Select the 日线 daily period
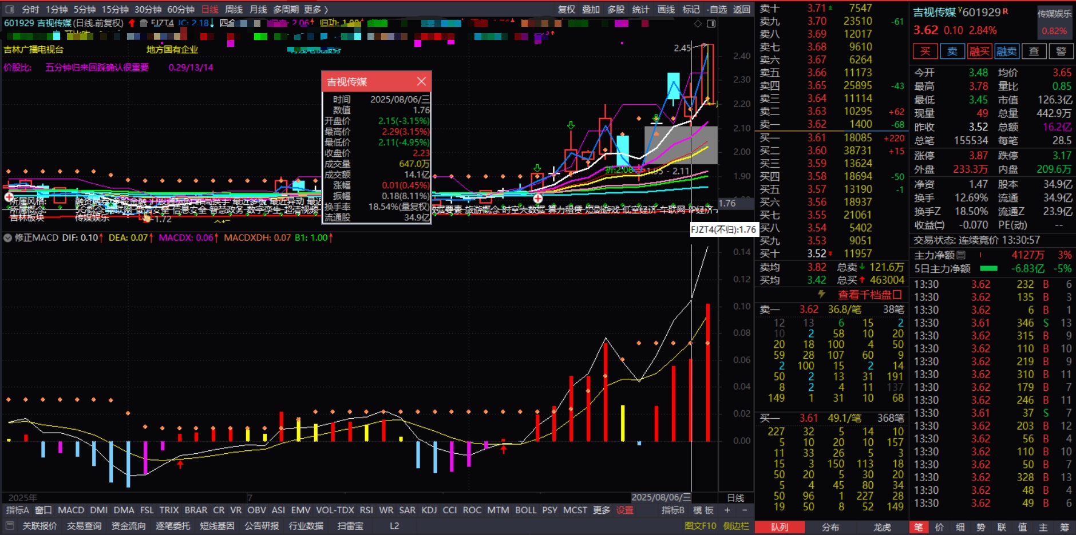This screenshot has height=535, width=1076. pos(210,9)
